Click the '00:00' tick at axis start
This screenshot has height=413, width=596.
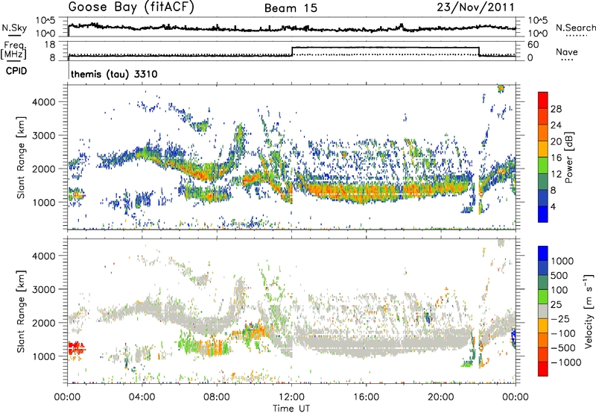click(68, 397)
